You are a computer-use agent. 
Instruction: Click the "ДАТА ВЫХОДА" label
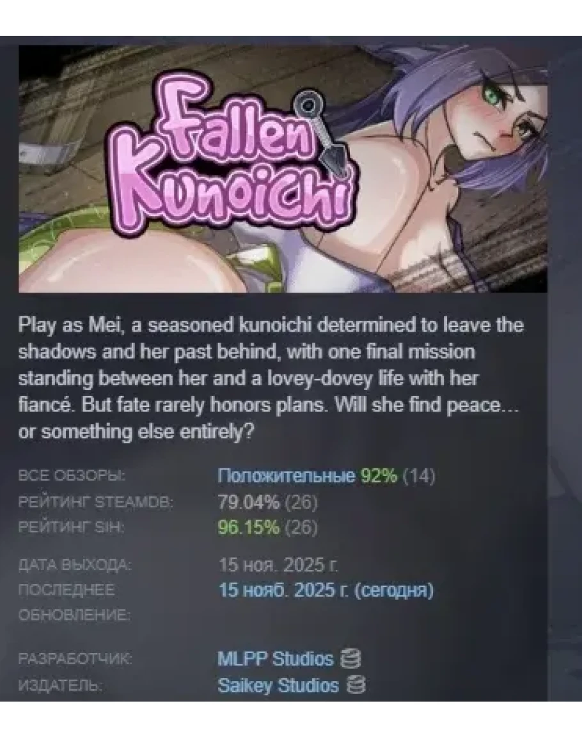tap(75, 565)
